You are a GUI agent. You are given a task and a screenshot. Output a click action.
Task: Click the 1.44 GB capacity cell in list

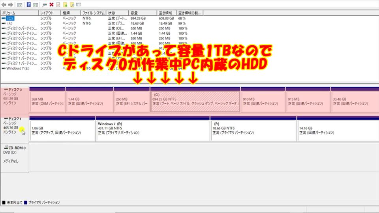click(x=136, y=33)
